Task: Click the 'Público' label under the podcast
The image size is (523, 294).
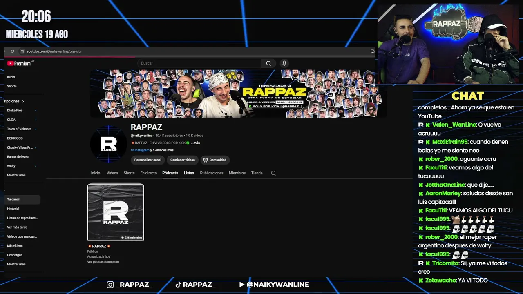Action: (92, 252)
